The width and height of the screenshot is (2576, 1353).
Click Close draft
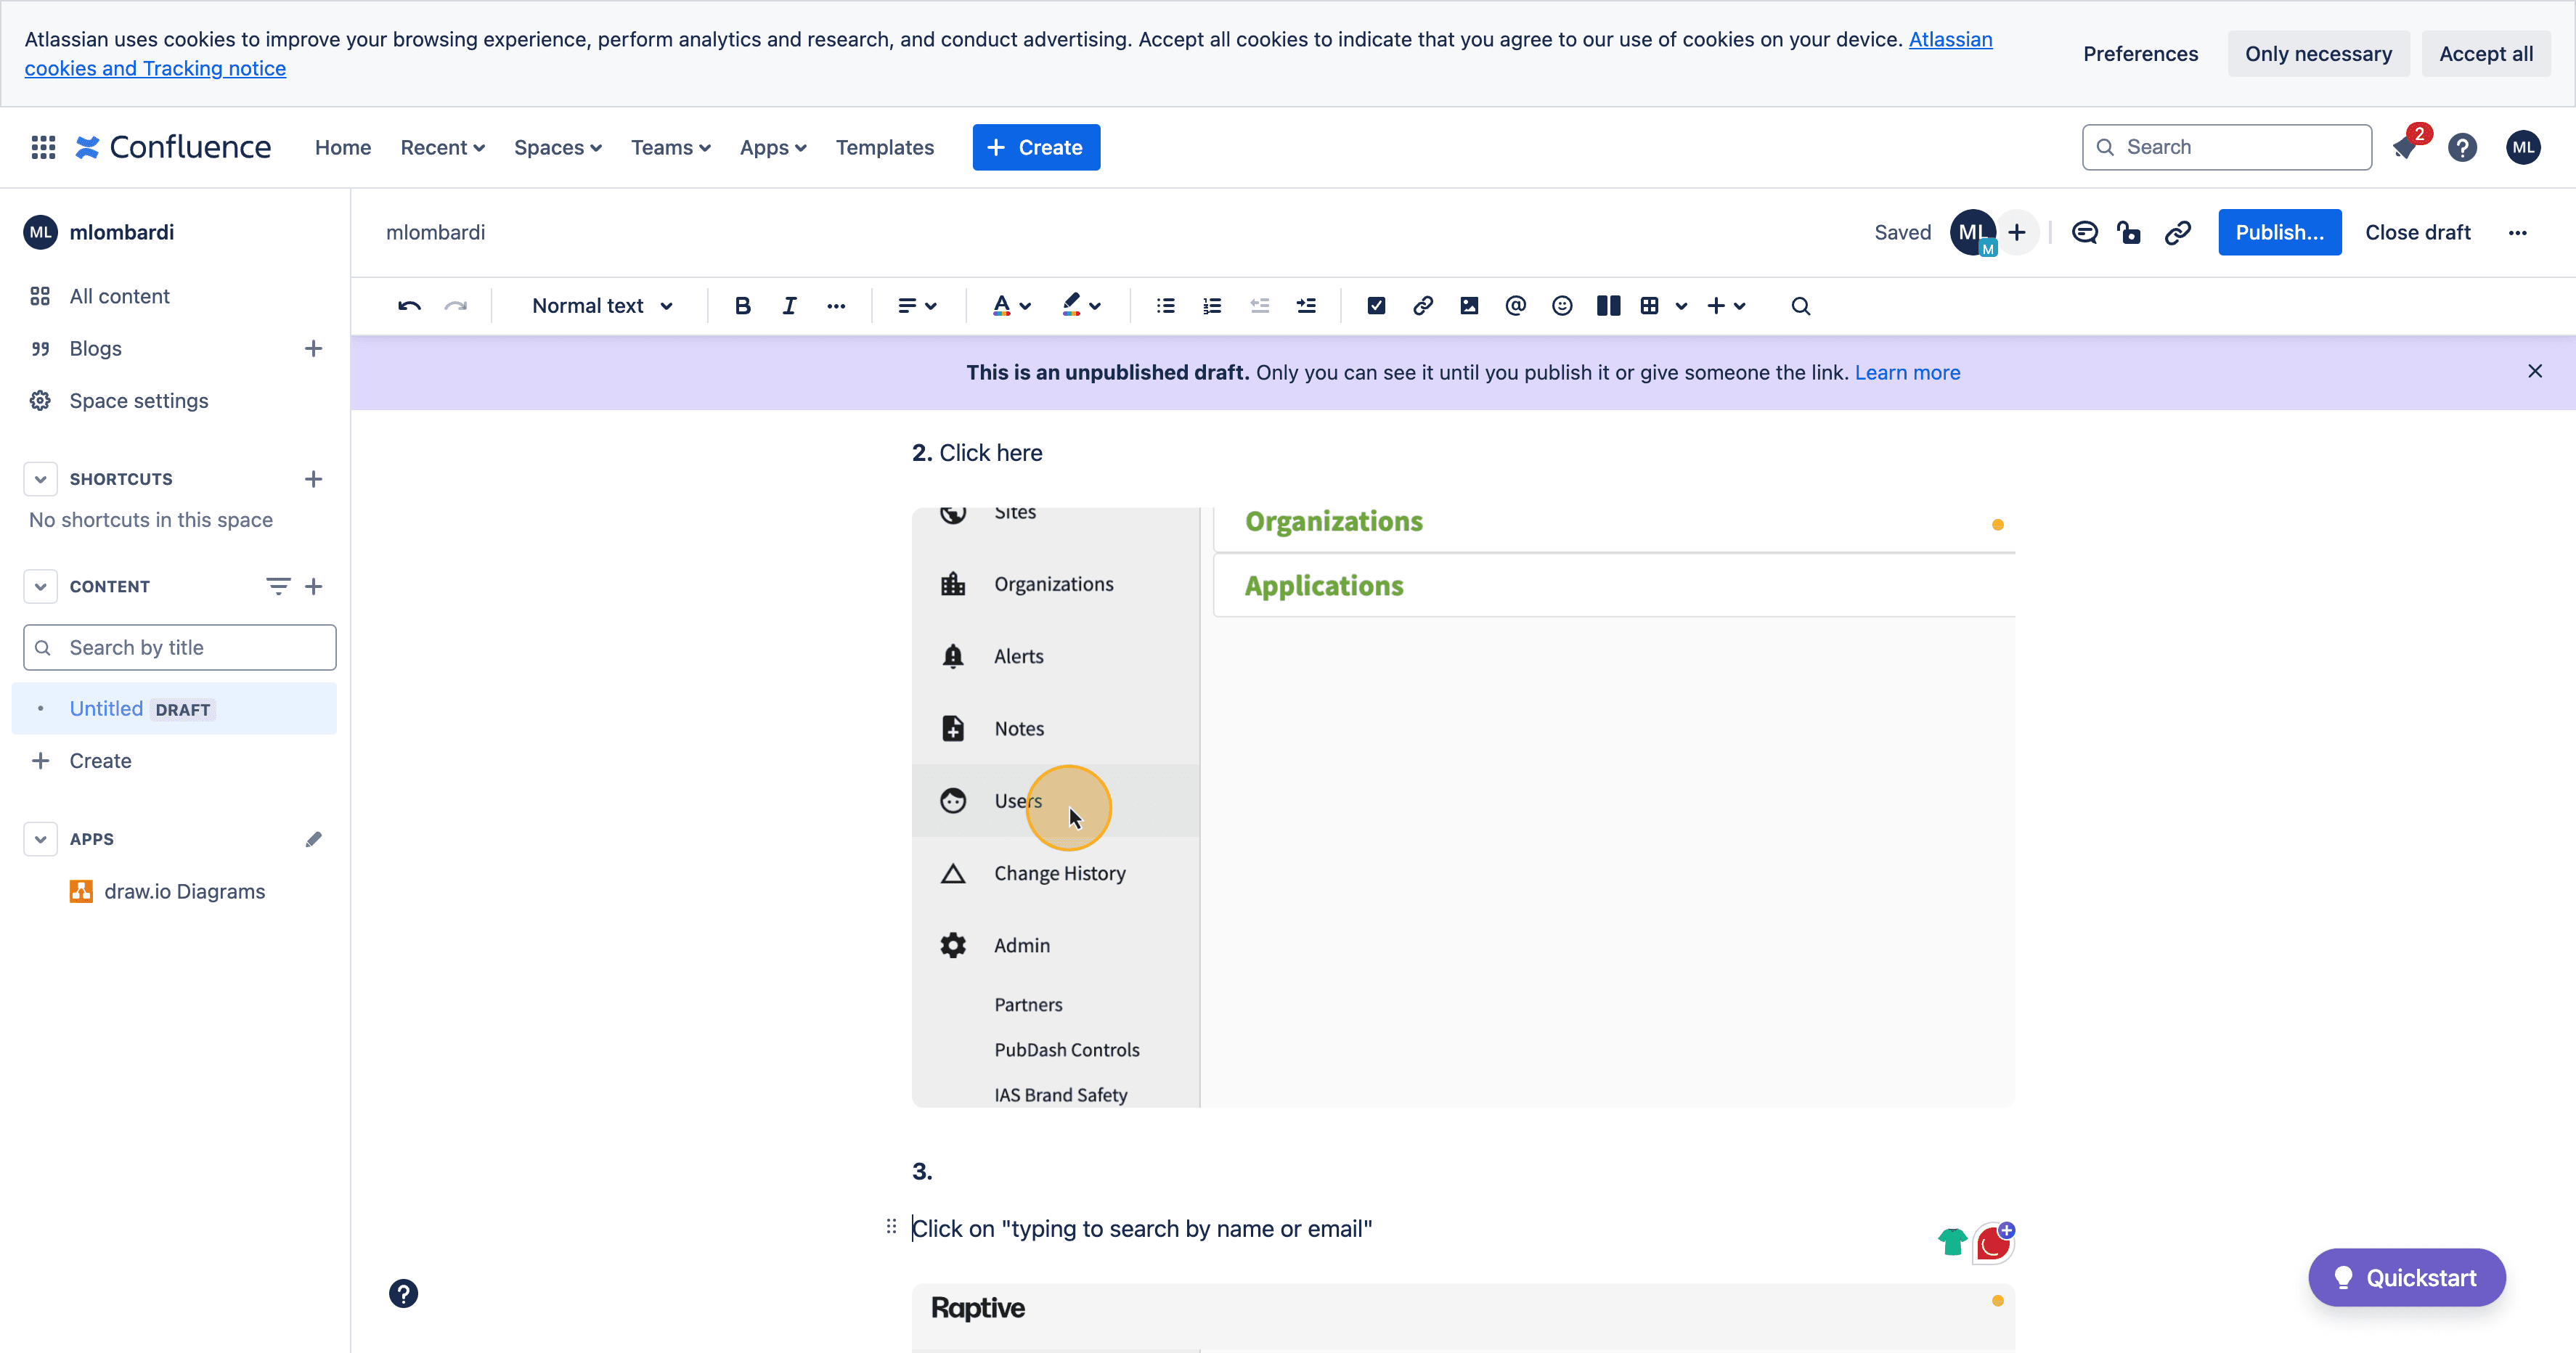pyautogui.click(x=2417, y=232)
